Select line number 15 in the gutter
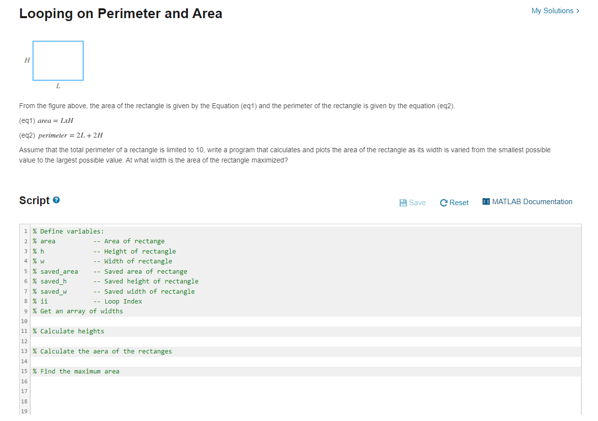Screen dimensions: 598x421 tap(24, 371)
